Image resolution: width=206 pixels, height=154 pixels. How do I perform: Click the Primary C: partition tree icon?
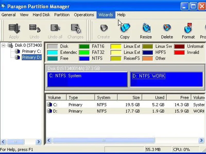17,51
